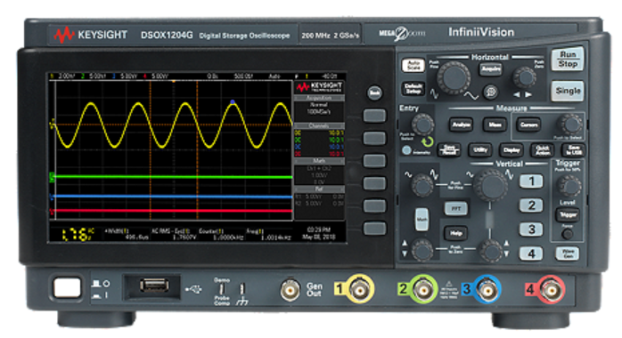Viewport: 622px width, 338px height.
Task: Click the Acquisition heading in screen sidebar
Action: tap(319, 98)
